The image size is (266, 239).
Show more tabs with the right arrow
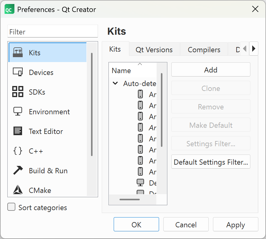click(254, 49)
